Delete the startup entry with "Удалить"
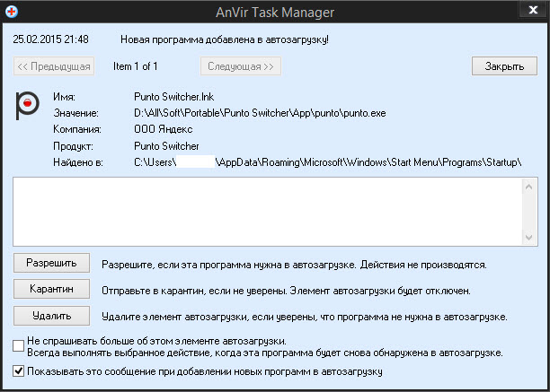The height and width of the screenshot is (392, 550). (x=51, y=315)
